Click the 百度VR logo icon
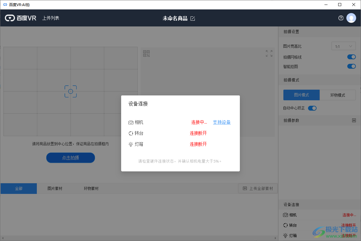 point(10,18)
